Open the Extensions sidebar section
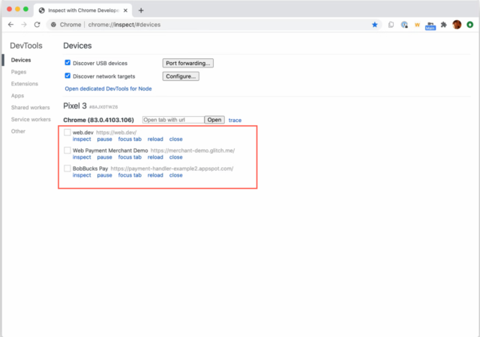 pos(25,83)
